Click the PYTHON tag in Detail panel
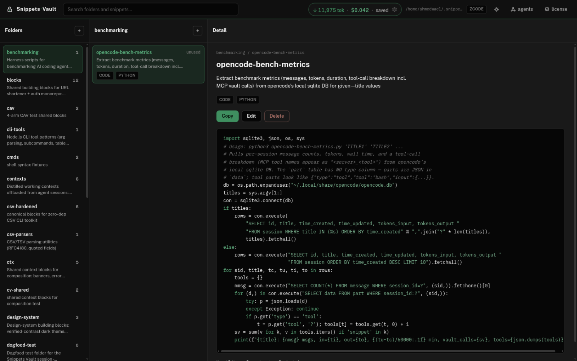This screenshot has height=361, width=577. pos(248,100)
